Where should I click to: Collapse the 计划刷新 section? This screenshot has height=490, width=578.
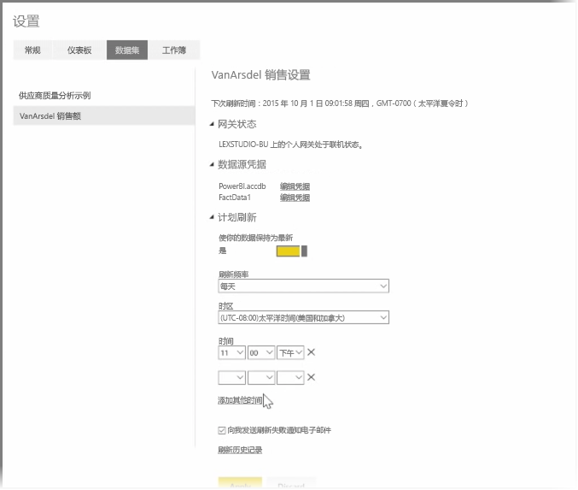tap(212, 217)
